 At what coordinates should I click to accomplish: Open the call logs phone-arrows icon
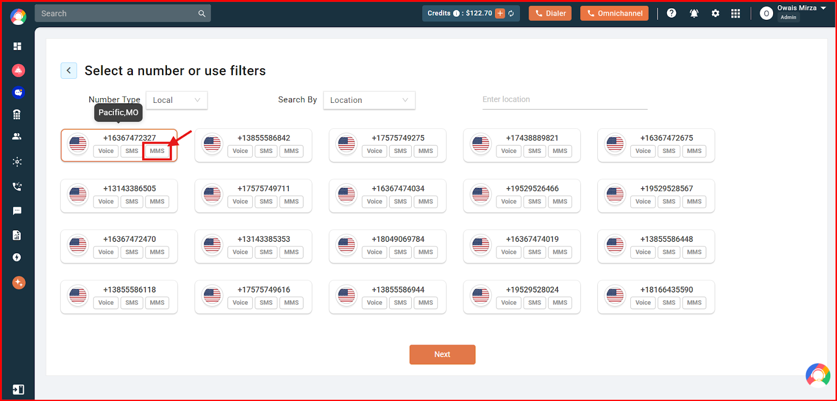[17, 186]
